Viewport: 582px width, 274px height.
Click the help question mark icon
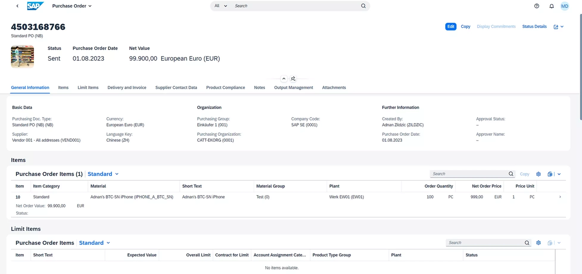click(x=536, y=6)
